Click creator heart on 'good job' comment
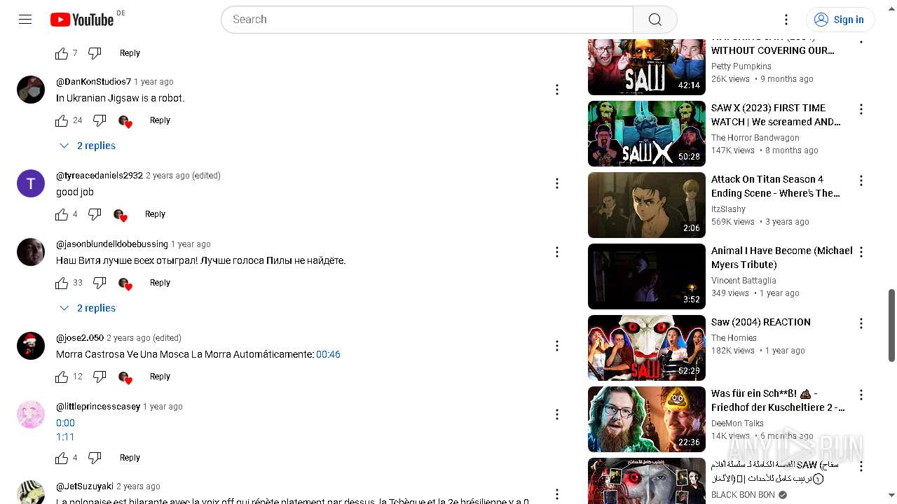This screenshot has width=897, height=504. [x=120, y=215]
